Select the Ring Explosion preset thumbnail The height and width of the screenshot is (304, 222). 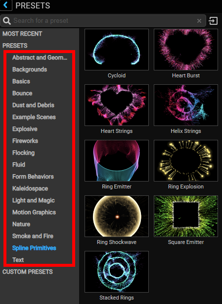coord(186,161)
